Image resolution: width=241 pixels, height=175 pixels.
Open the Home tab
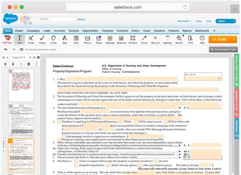pyautogui.click(x=8, y=31)
